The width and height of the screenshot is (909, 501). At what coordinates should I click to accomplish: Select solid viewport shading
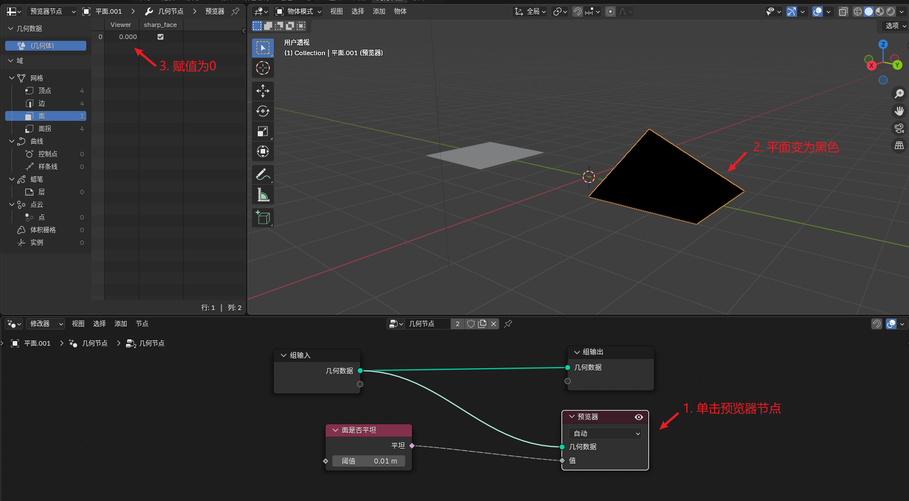click(869, 12)
